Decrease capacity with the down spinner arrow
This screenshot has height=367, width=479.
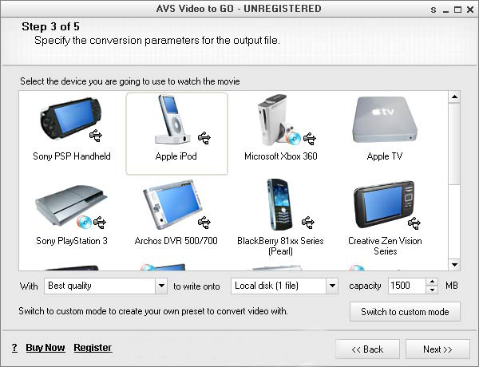tap(432, 290)
